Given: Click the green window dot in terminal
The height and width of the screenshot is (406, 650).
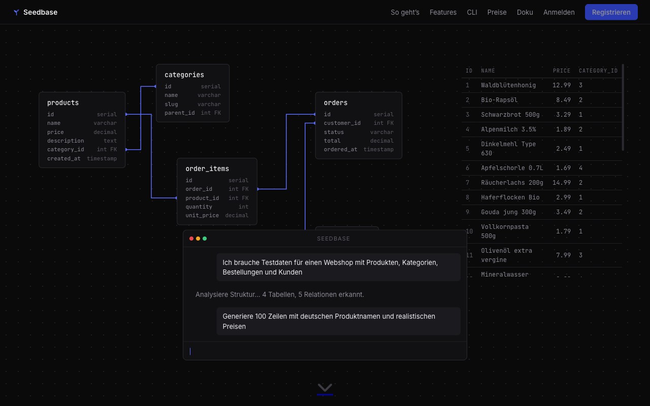Looking at the screenshot, I should [205, 239].
